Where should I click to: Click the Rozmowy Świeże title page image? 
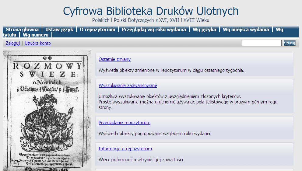[47, 110]
